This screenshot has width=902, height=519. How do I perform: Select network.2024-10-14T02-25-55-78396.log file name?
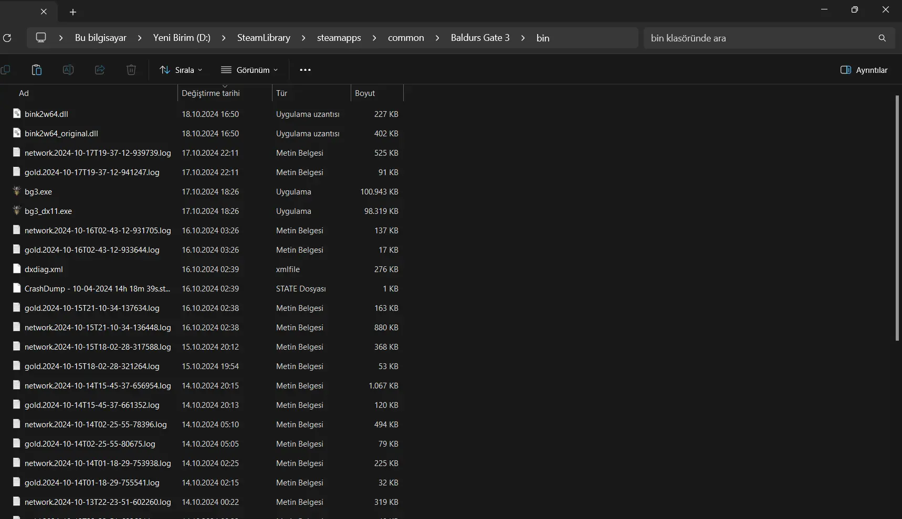(x=96, y=424)
